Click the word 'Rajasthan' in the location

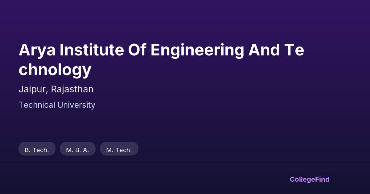pos(72,89)
